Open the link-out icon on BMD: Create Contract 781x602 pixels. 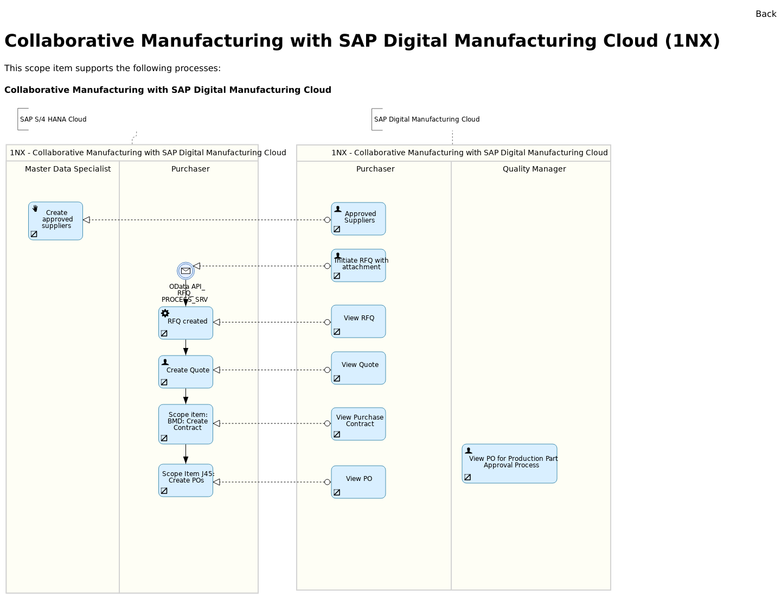tap(164, 438)
